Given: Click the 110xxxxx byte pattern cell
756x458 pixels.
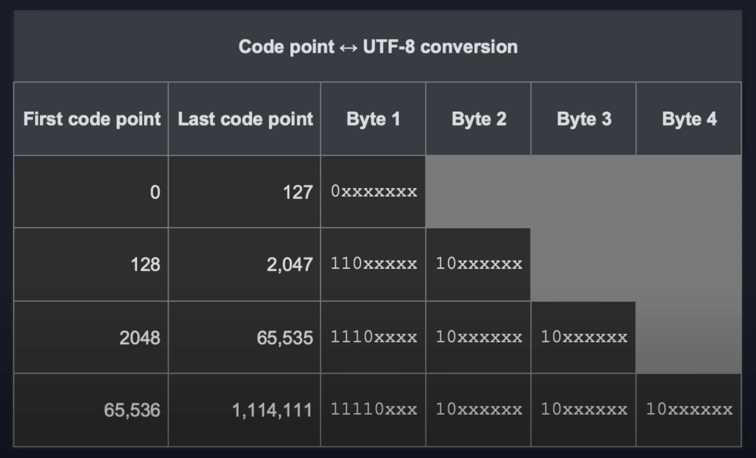Looking at the screenshot, I should (x=373, y=264).
